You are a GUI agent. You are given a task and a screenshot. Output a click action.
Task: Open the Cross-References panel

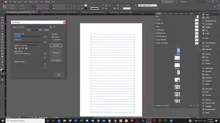210,43
